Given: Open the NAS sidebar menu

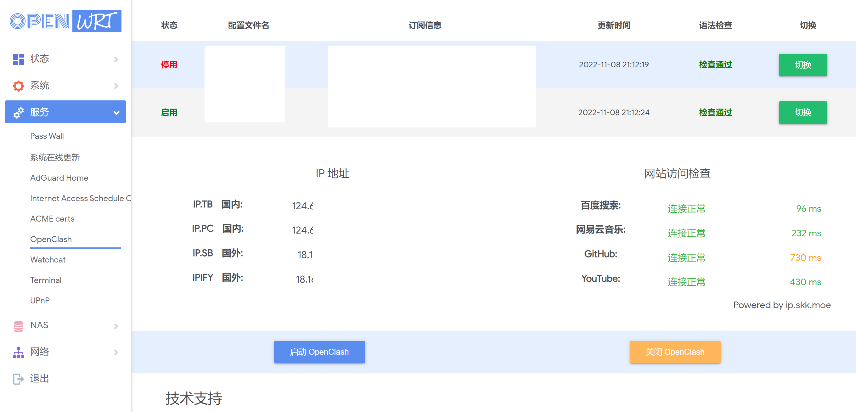Looking at the screenshot, I should 65,325.
